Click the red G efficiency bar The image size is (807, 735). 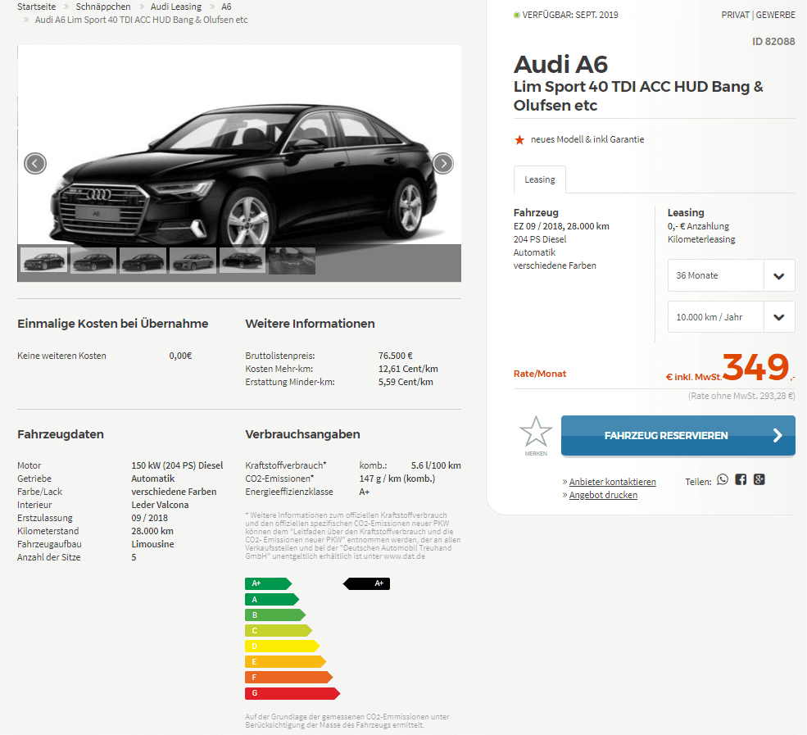point(292,693)
